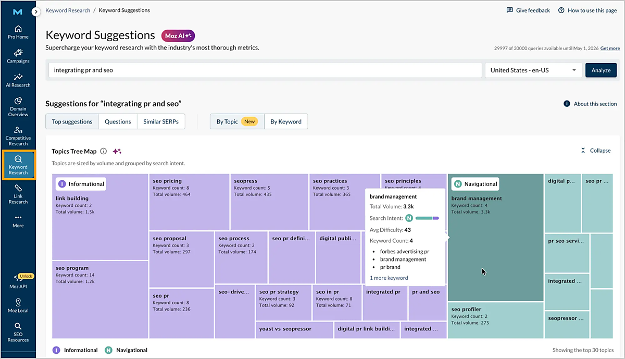The image size is (625, 359).
Task: Click the Topics Tree Map info icon
Action: click(x=103, y=151)
